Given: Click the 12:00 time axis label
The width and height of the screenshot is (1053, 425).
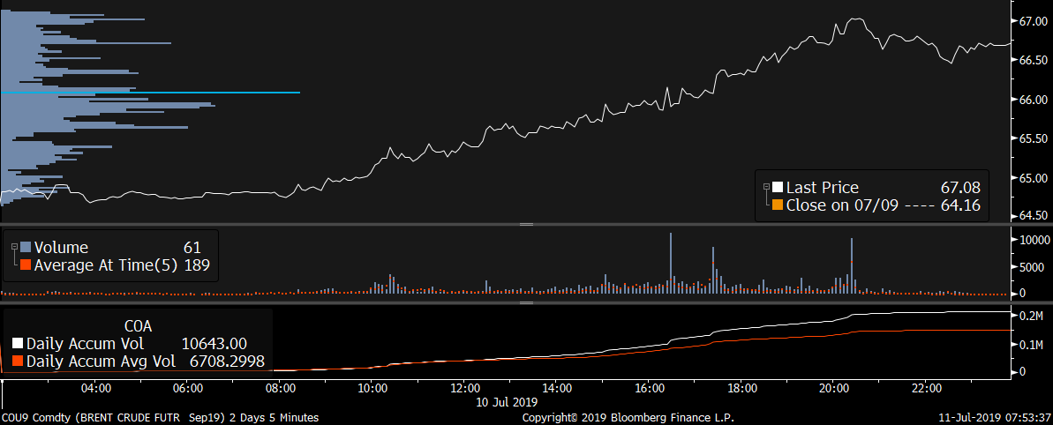Looking at the screenshot, I should [465, 387].
